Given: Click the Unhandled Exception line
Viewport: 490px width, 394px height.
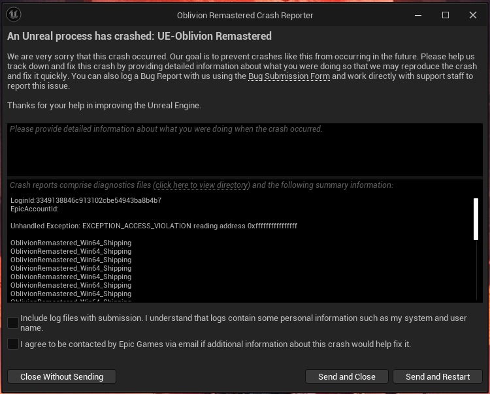Looking at the screenshot, I should (x=154, y=226).
